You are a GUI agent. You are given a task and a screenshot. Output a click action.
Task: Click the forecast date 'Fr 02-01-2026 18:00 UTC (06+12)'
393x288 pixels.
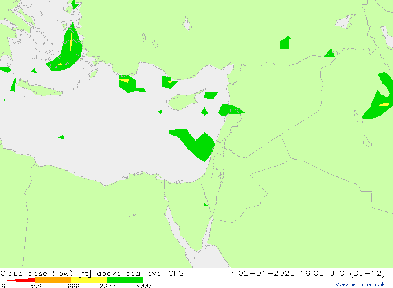[305, 273]
